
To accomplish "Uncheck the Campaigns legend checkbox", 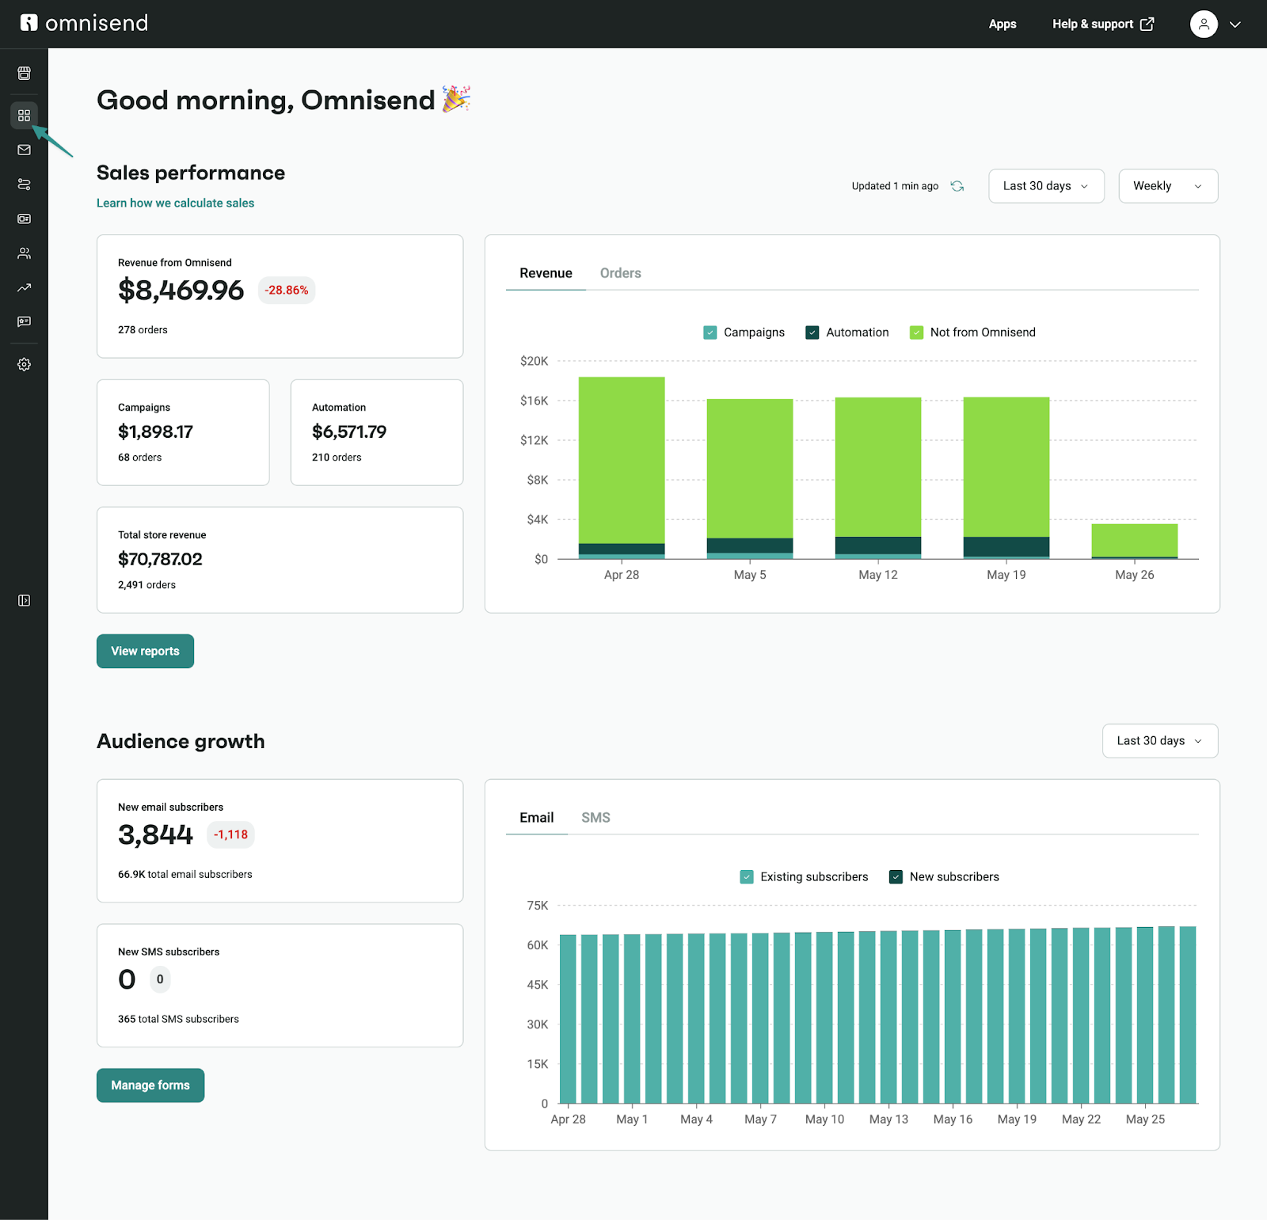I will point(710,332).
